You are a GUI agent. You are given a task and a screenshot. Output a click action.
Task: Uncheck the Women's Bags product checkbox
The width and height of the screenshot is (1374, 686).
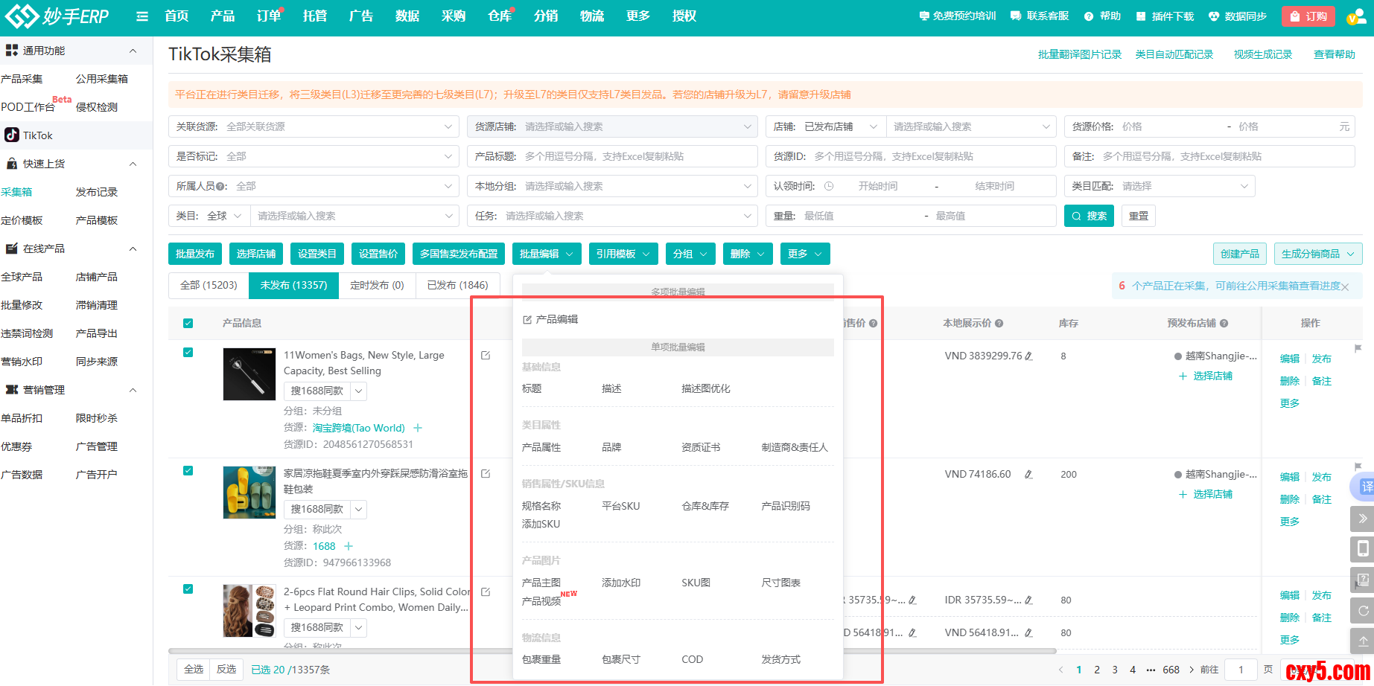pos(188,353)
